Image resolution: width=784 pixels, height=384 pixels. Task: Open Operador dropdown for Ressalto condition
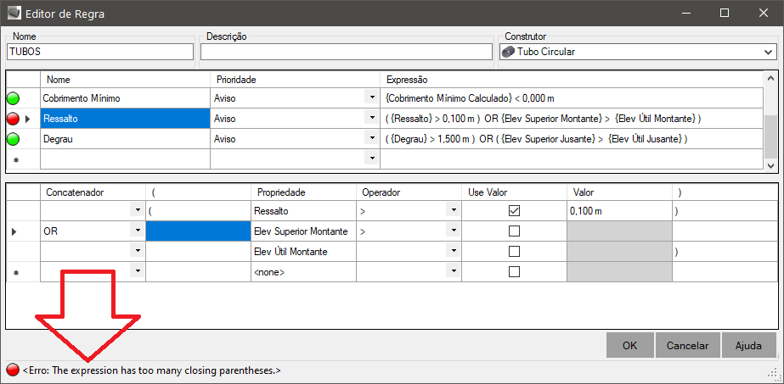[453, 211]
